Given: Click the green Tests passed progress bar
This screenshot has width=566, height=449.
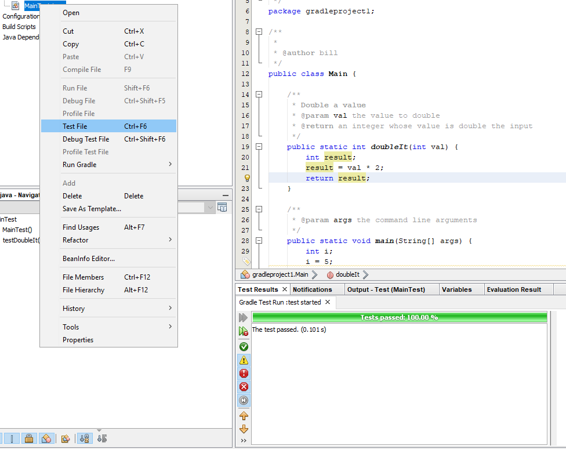Looking at the screenshot, I should (x=399, y=317).
